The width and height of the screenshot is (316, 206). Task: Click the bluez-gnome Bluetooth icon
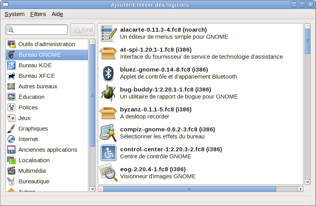point(108,73)
